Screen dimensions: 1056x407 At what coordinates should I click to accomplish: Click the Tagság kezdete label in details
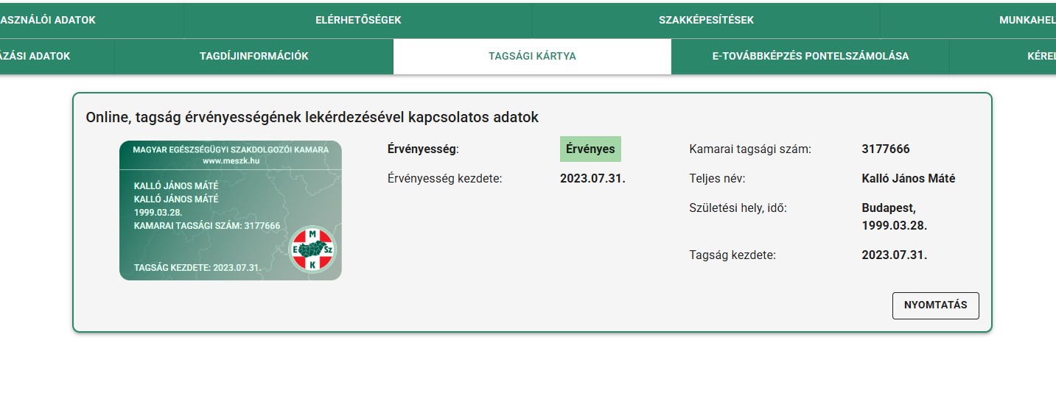[x=732, y=255]
